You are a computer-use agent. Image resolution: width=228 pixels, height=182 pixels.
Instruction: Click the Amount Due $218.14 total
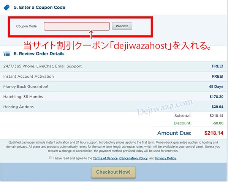point(214,133)
